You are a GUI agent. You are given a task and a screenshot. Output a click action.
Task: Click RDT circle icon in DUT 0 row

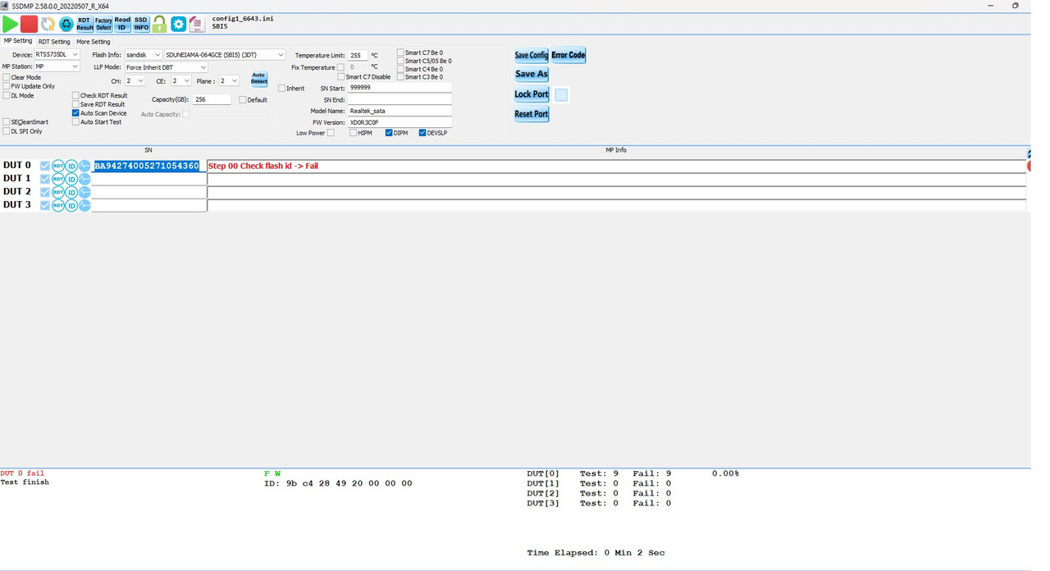pos(58,166)
